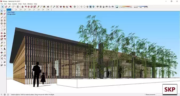Expand the Line tool dropdown arrow
Image resolution: width=180 pixels, height=96 pixels.
pyautogui.click(x=11, y=7)
